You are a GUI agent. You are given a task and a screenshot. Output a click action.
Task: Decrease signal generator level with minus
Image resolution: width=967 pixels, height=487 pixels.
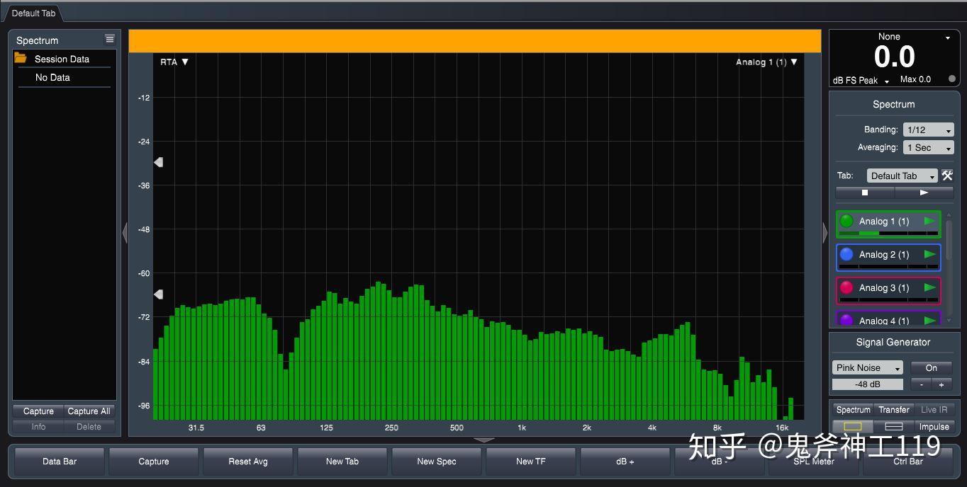921,384
